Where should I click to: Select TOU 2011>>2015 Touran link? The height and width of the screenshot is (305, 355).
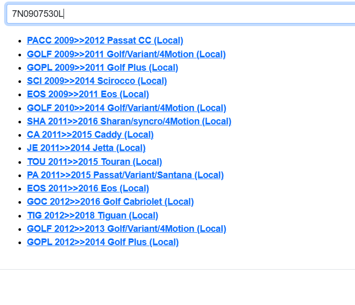tap(94, 162)
